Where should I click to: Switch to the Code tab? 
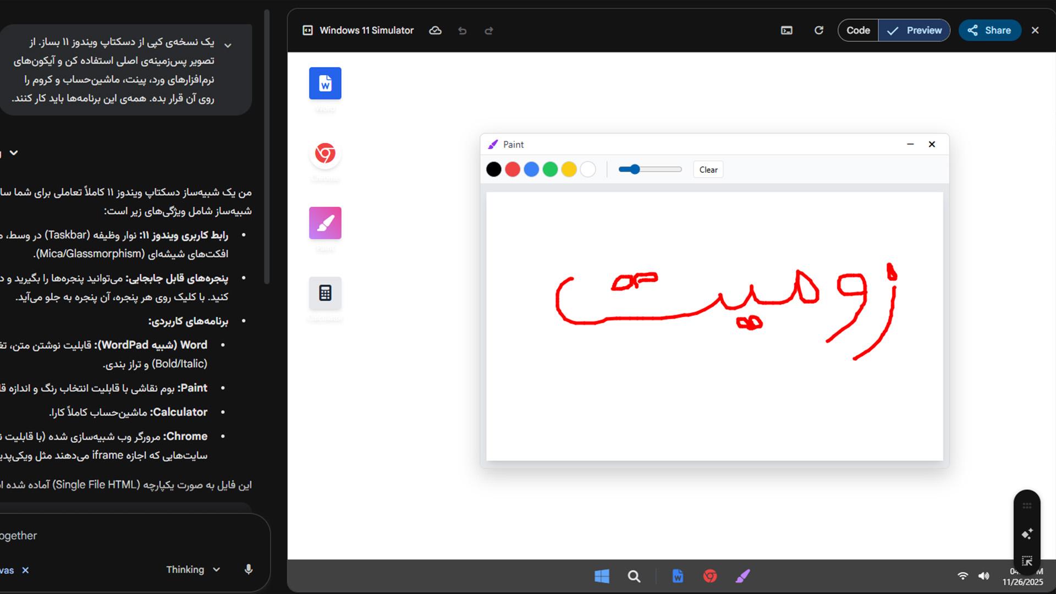point(858,30)
